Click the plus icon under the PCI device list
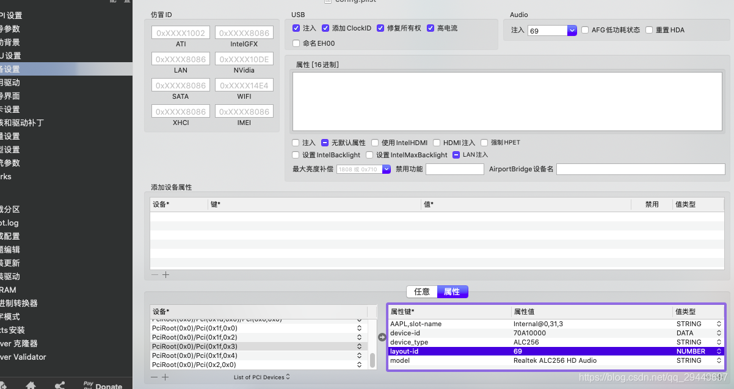Image resolution: width=734 pixels, height=389 pixels. click(165, 377)
